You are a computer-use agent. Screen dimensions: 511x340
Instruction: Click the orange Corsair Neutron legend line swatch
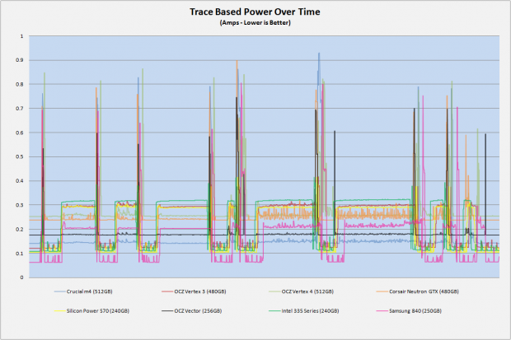pos(382,291)
